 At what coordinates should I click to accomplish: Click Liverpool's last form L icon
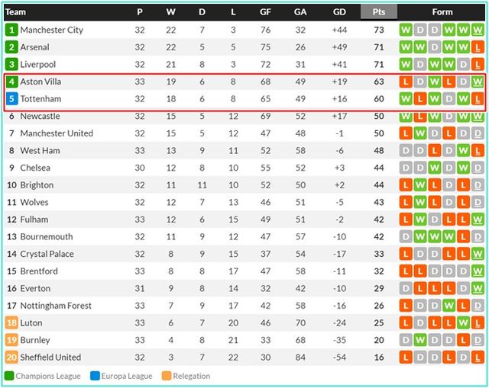(478, 64)
